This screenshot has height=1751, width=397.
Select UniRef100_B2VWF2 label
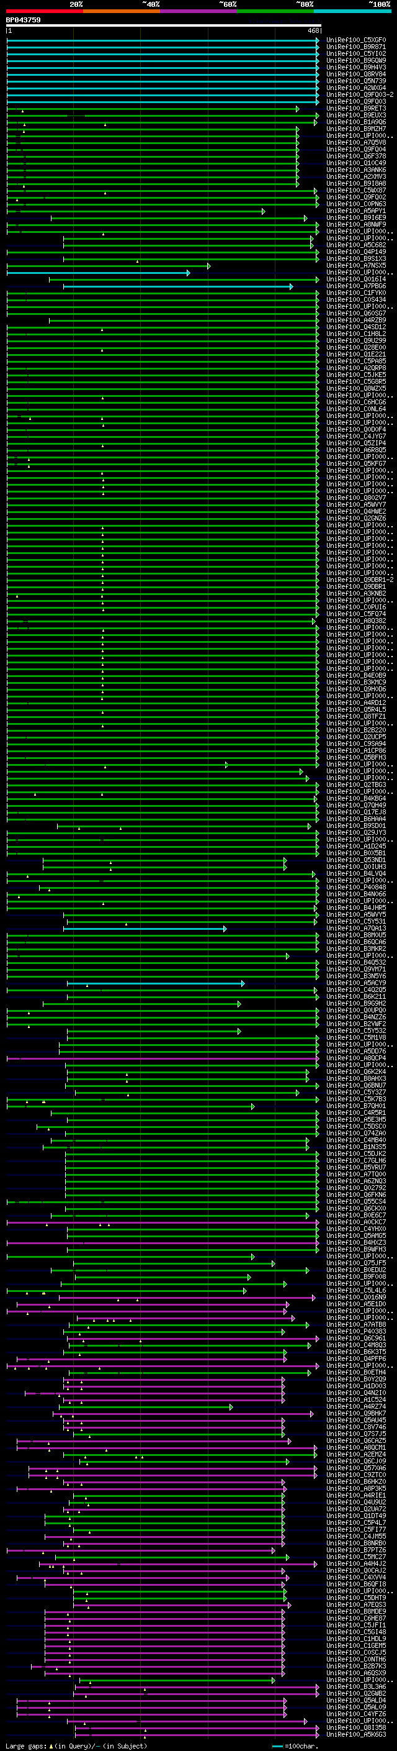click(x=356, y=1024)
